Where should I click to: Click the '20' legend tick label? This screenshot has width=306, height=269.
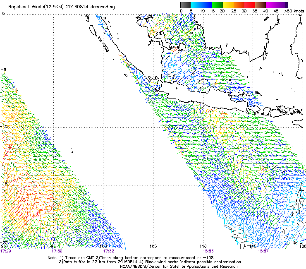pos(222,11)
